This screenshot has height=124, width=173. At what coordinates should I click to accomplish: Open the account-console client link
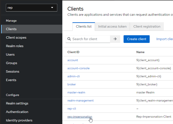(x=78, y=68)
